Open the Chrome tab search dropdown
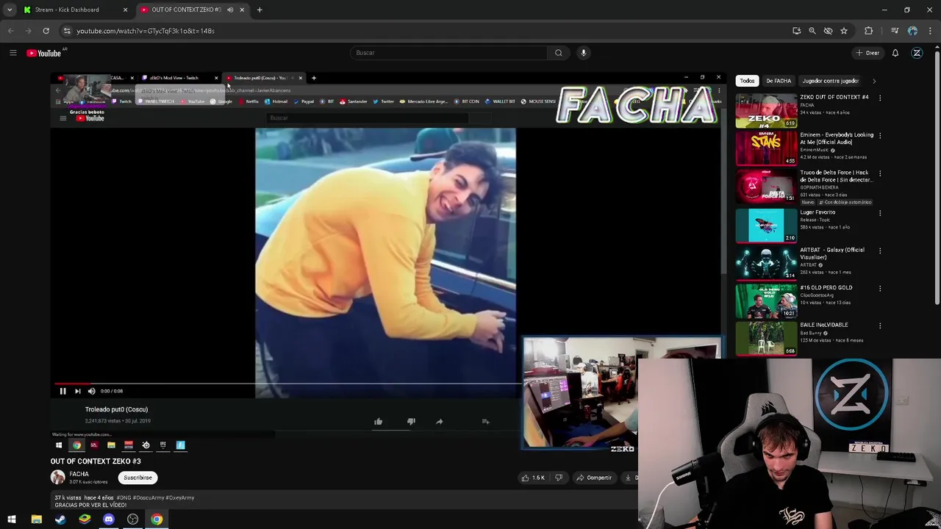The image size is (941, 529). click(x=10, y=10)
